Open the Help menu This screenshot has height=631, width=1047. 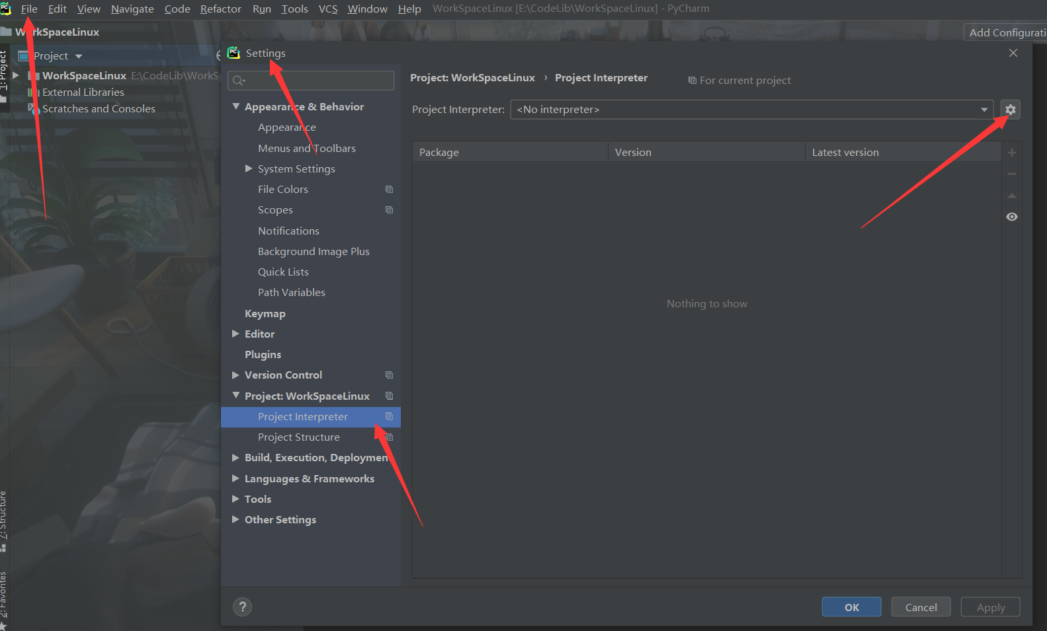409,9
